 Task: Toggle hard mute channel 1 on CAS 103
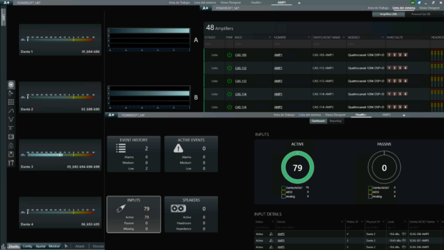click(389, 55)
